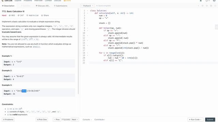
Task: Switch to the Solution tab
Action: (26, 6)
